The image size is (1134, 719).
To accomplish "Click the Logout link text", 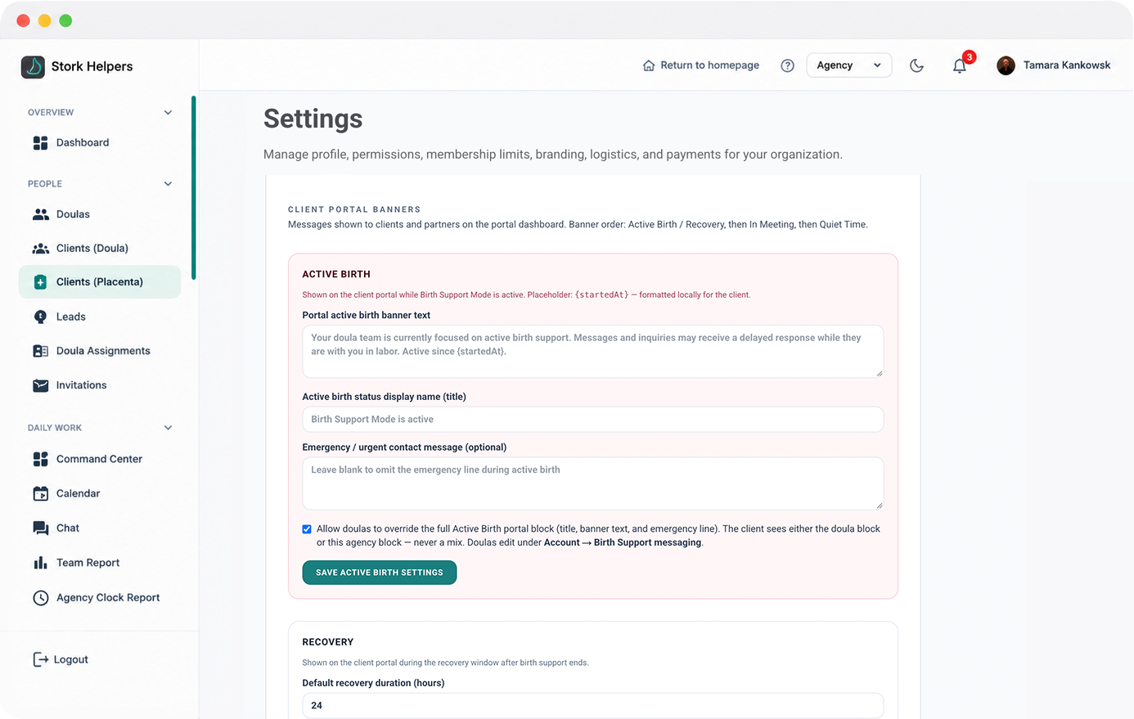I will click(x=71, y=660).
